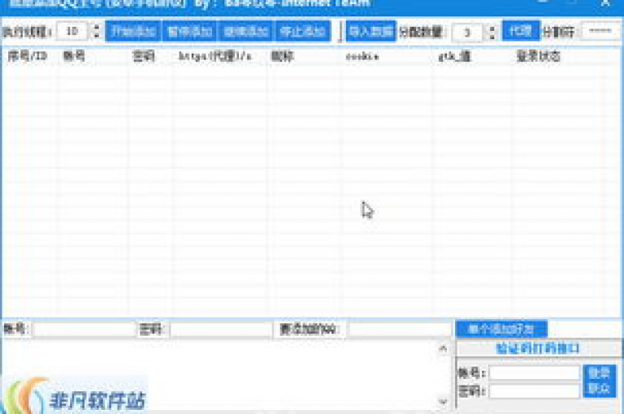Click the 导入数据 (import data) button
This screenshot has width=624, height=414.
coord(370,31)
